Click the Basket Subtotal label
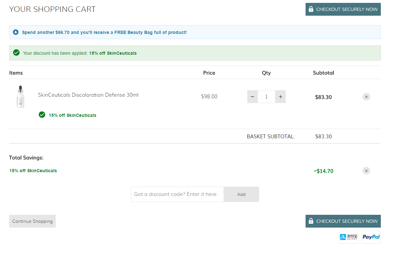The image size is (401, 258). 271,136
